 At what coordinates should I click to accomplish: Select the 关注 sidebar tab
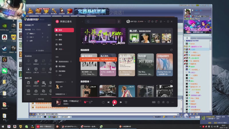coord(64,49)
